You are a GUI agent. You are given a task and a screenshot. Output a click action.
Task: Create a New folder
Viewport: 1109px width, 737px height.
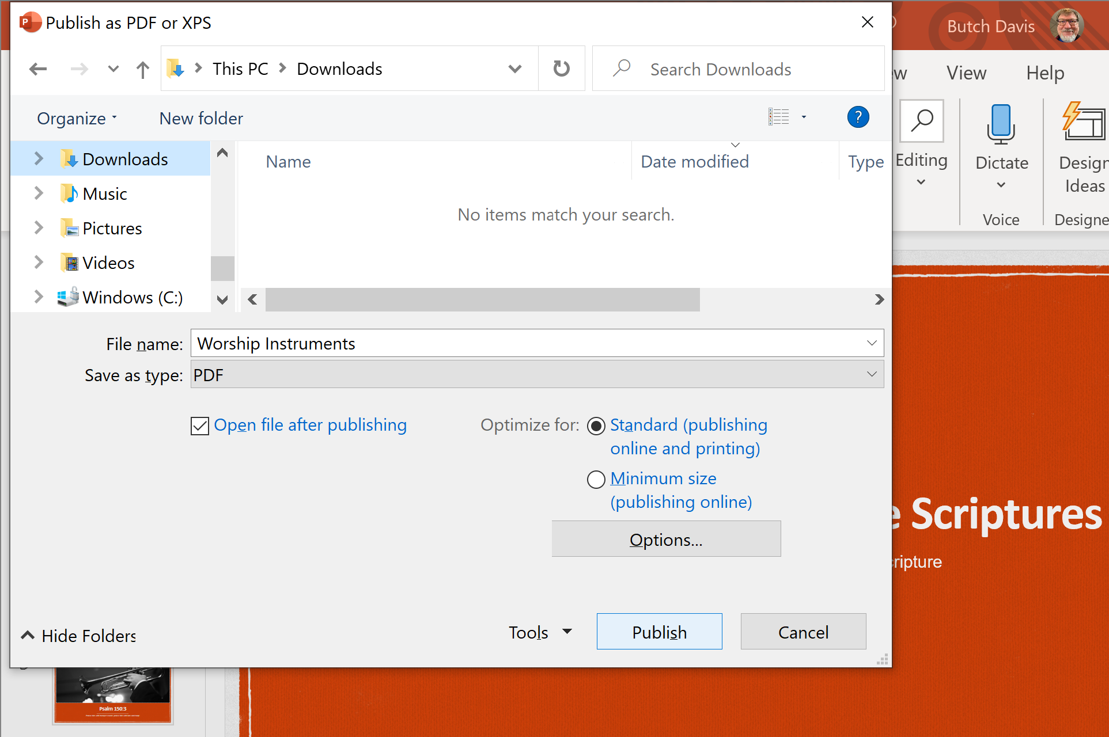click(x=201, y=118)
